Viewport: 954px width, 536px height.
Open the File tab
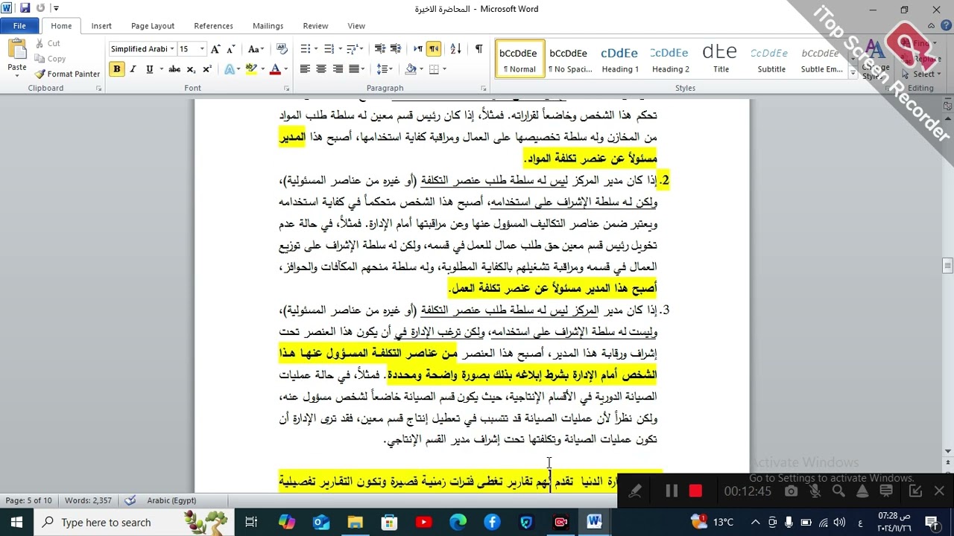pos(19,25)
